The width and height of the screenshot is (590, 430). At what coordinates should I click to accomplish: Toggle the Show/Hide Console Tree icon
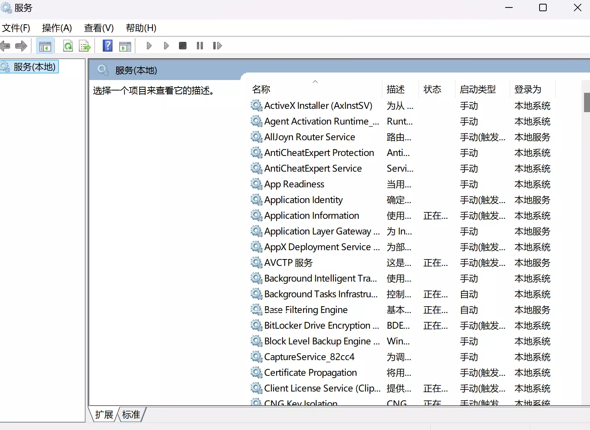[x=45, y=46]
